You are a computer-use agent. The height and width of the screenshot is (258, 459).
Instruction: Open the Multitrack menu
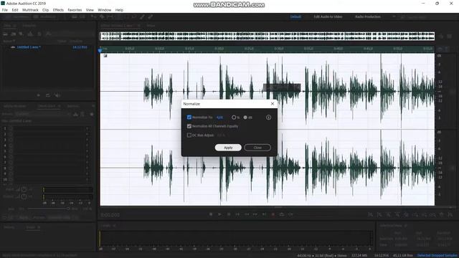[x=30, y=10]
